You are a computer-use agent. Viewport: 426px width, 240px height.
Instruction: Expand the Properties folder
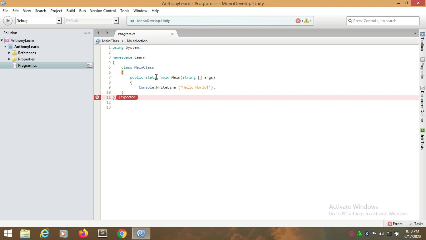9,59
